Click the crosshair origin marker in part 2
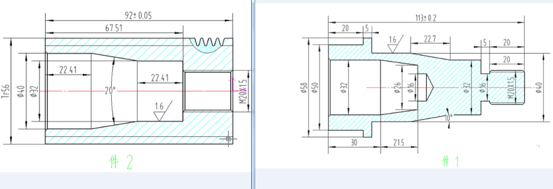This screenshot has height=189, width=553. pos(228,139)
